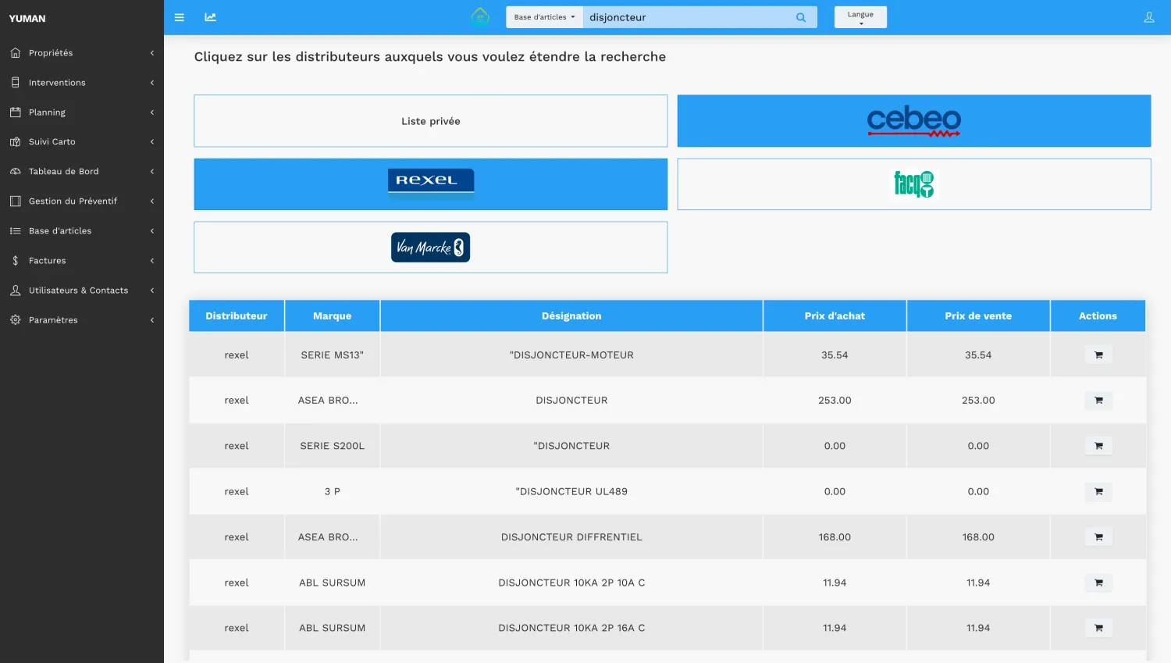
Task: Open the Factures menu
Action: coord(82,261)
